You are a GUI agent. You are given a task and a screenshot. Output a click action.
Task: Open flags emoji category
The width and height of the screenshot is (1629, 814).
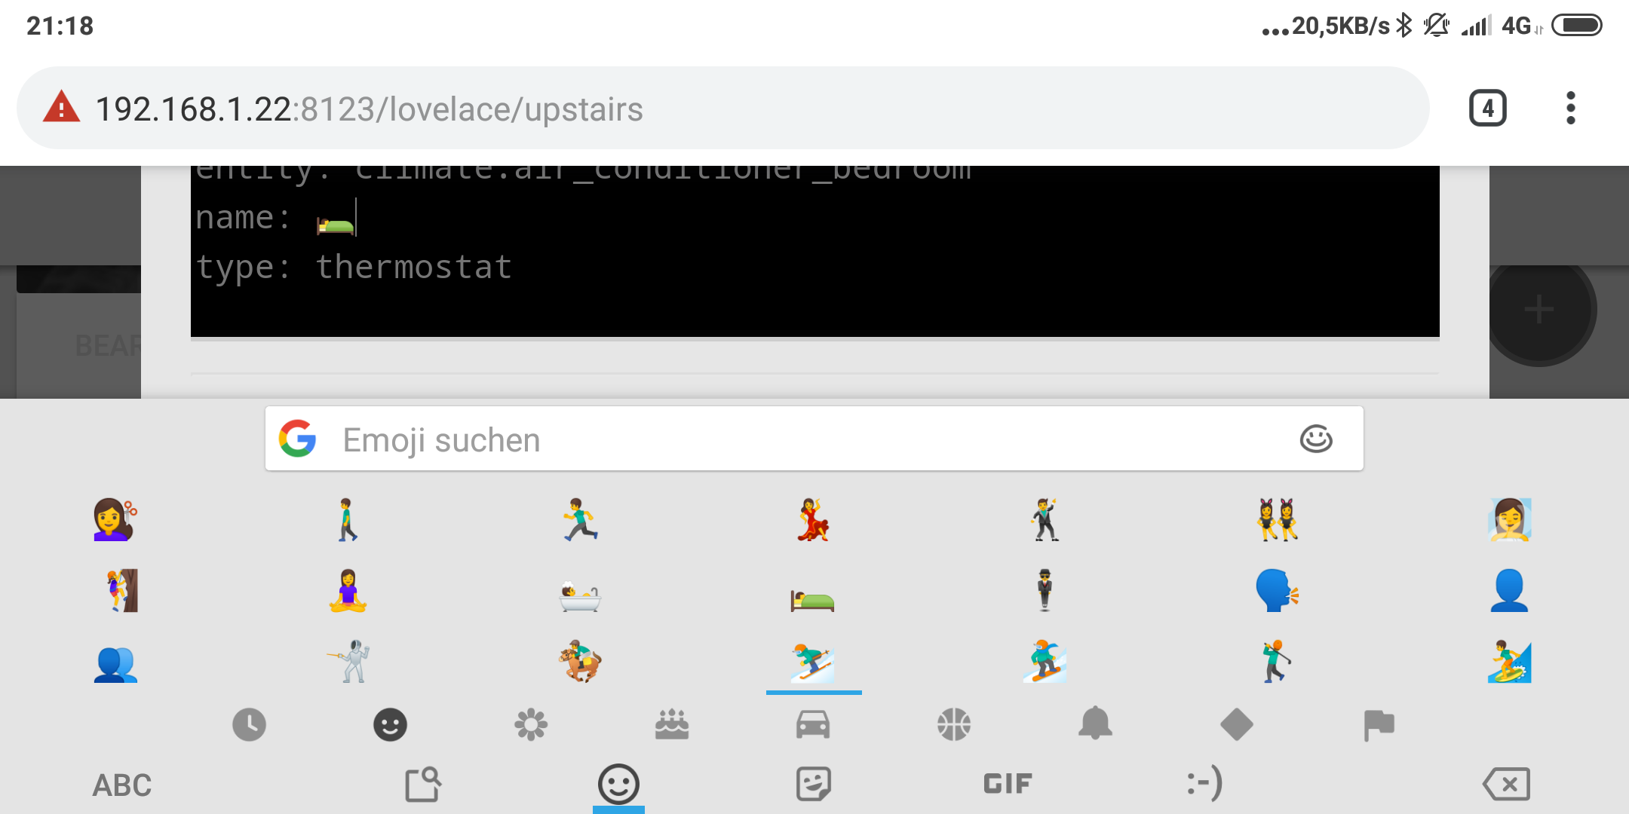tap(1379, 725)
